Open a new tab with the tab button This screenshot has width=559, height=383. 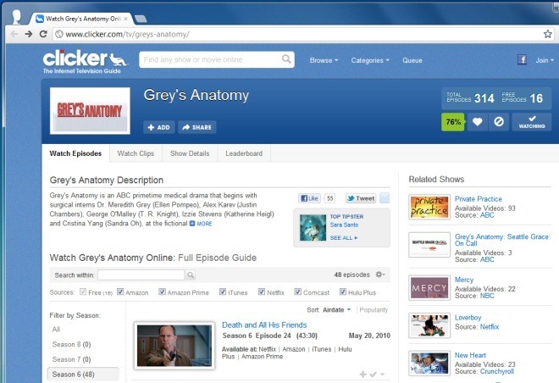[x=141, y=19]
